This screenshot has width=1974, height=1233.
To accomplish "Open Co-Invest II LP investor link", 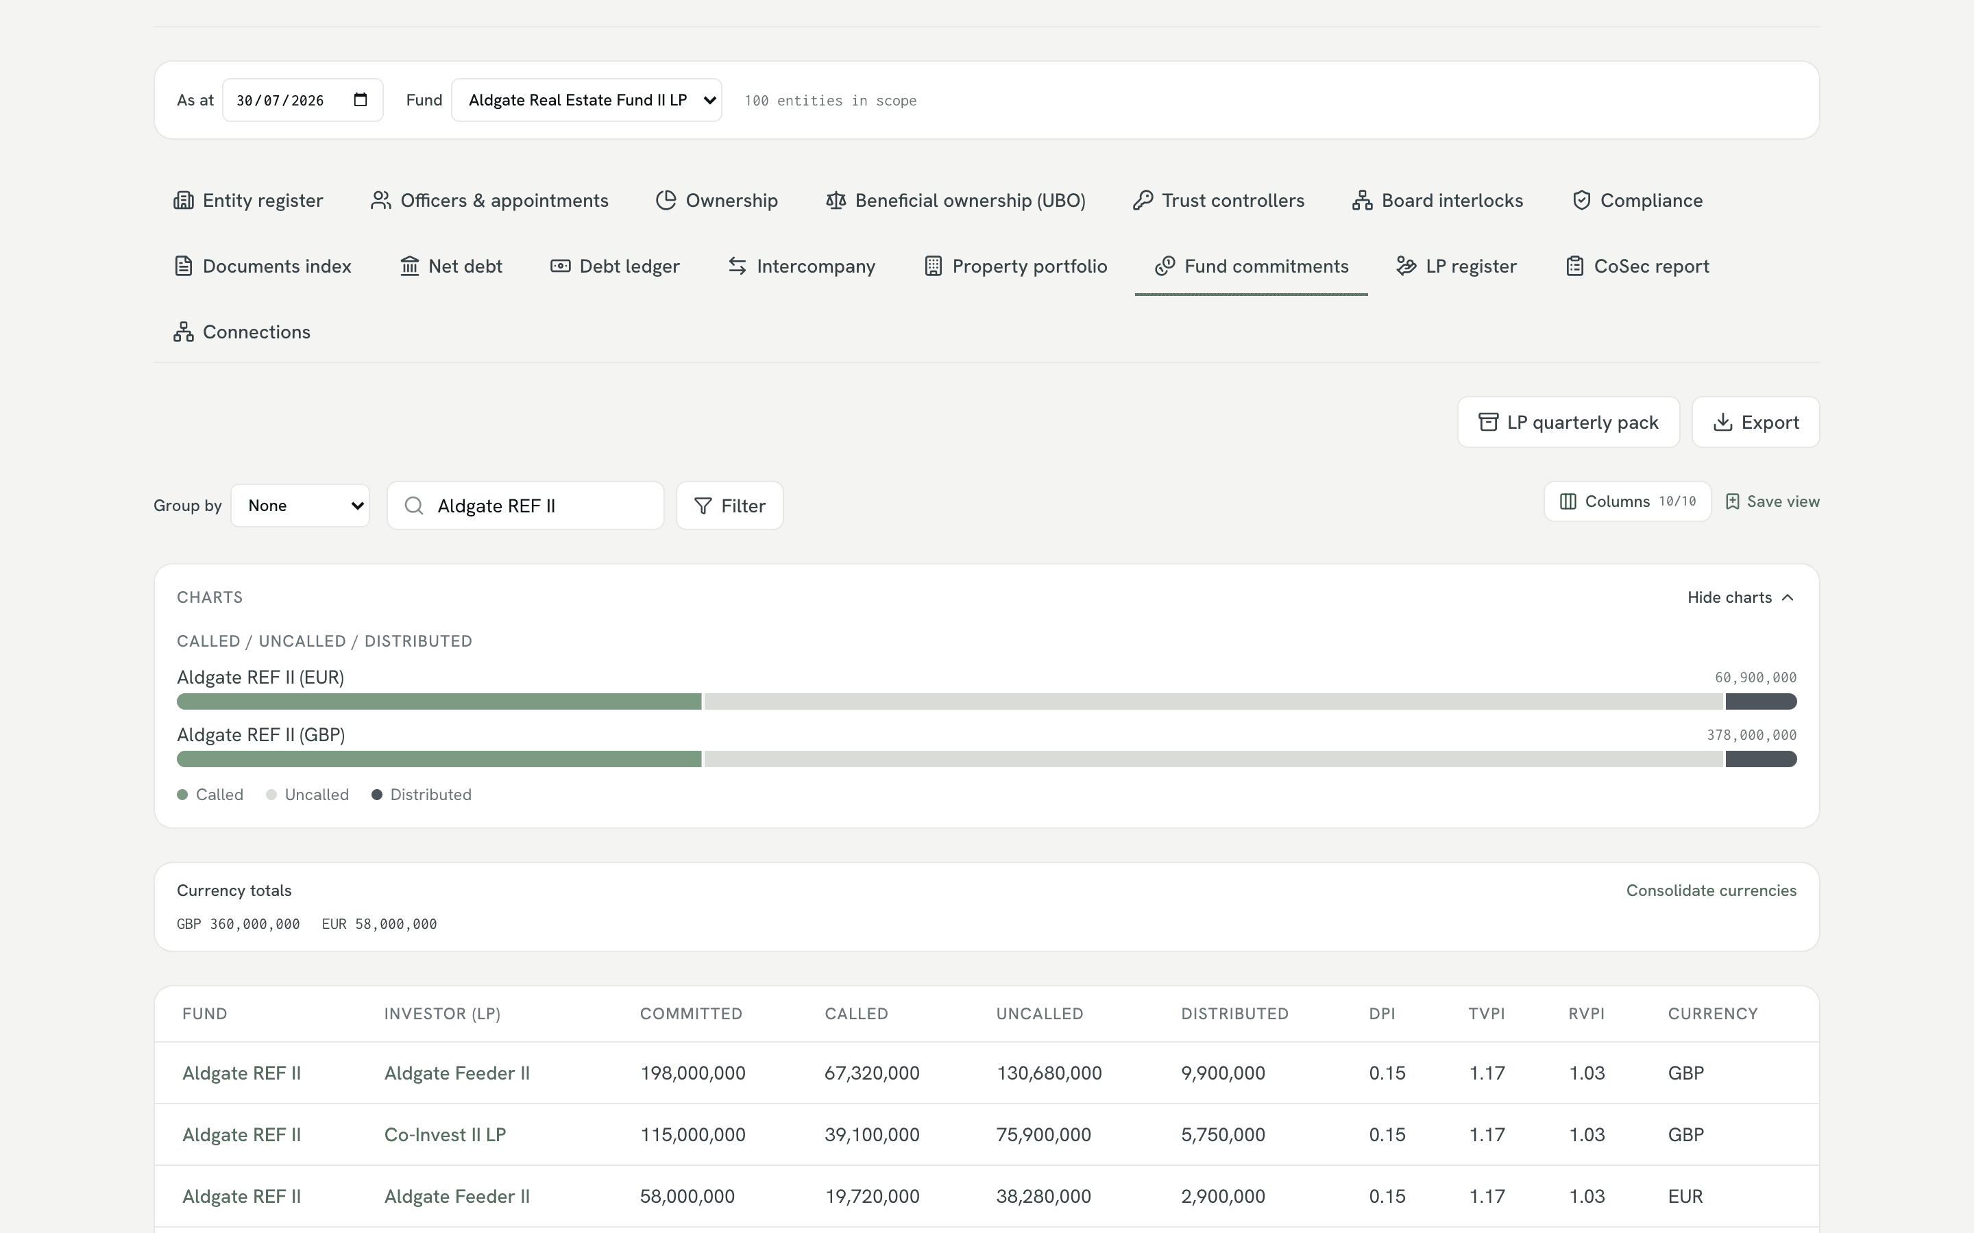I will (x=445, y=1134).
